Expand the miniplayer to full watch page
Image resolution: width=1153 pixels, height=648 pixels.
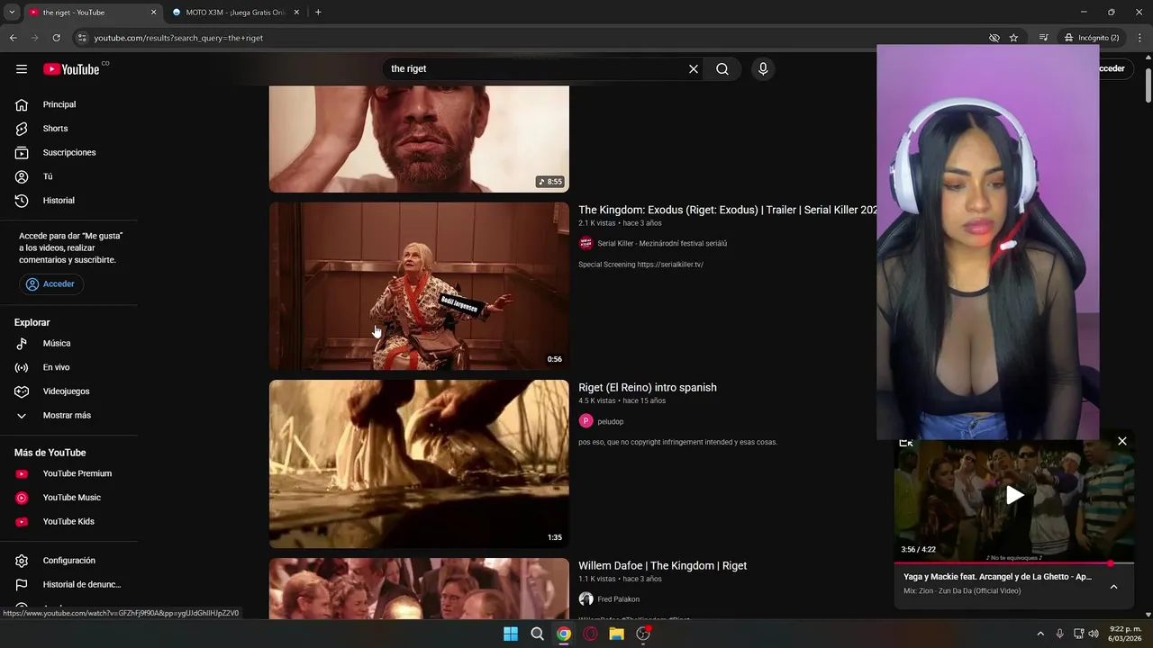pos(906,442)
